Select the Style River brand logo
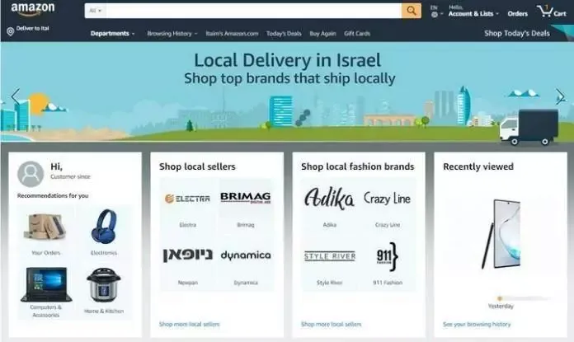The height and width of the screenshot is (342, 574). click(330, 256)
